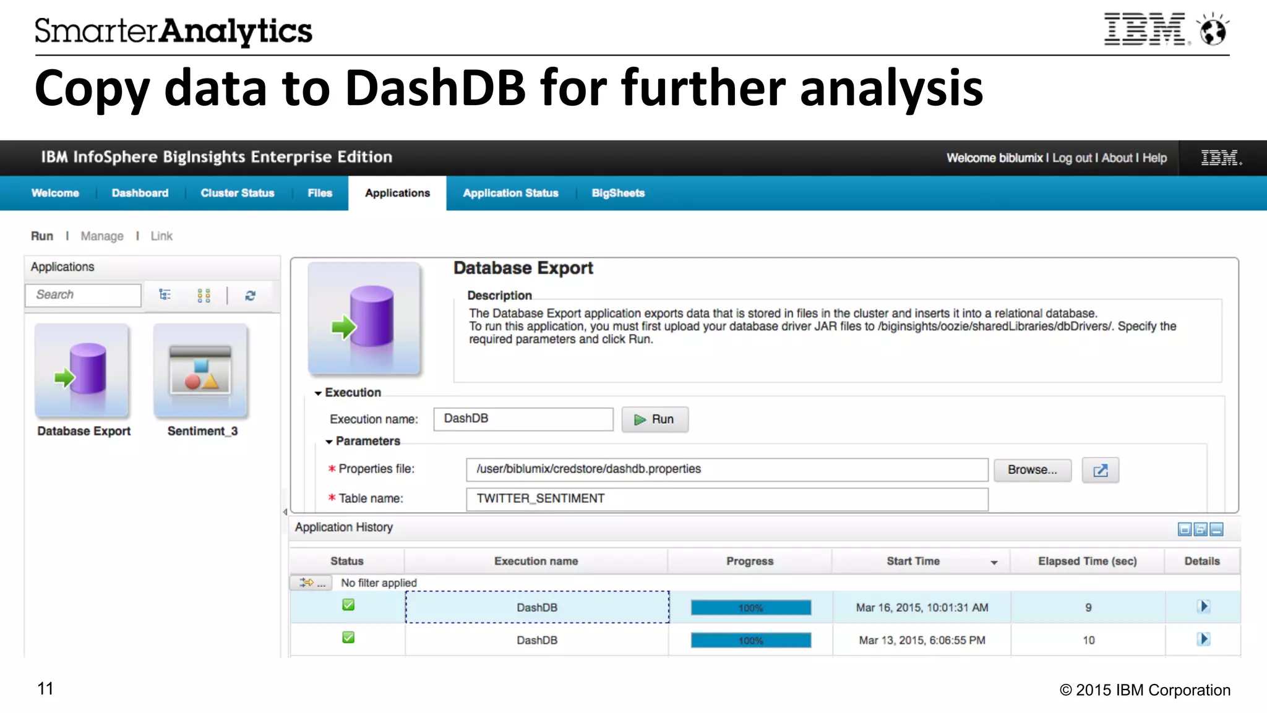Click the About link
Image resolution: width=1267 pixels, height=713 pixels.
tap(1117, 158)
